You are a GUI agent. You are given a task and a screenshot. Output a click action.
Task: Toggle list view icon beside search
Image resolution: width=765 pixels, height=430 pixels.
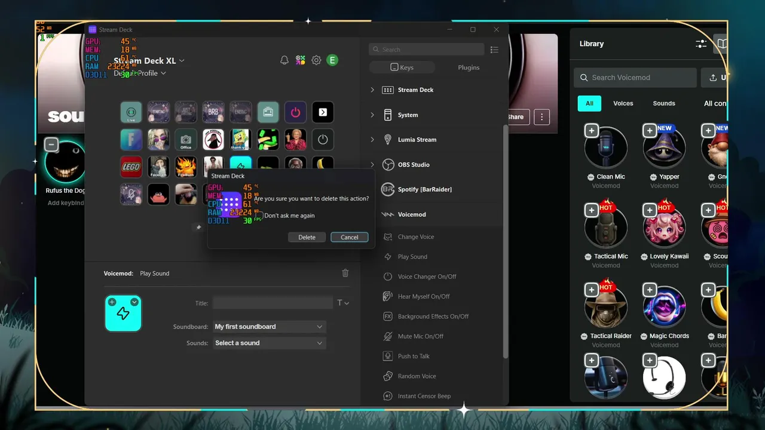[494, 50]
